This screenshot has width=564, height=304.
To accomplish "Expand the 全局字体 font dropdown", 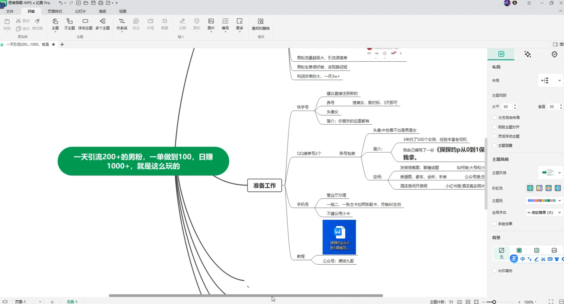I will pos(544,212).
